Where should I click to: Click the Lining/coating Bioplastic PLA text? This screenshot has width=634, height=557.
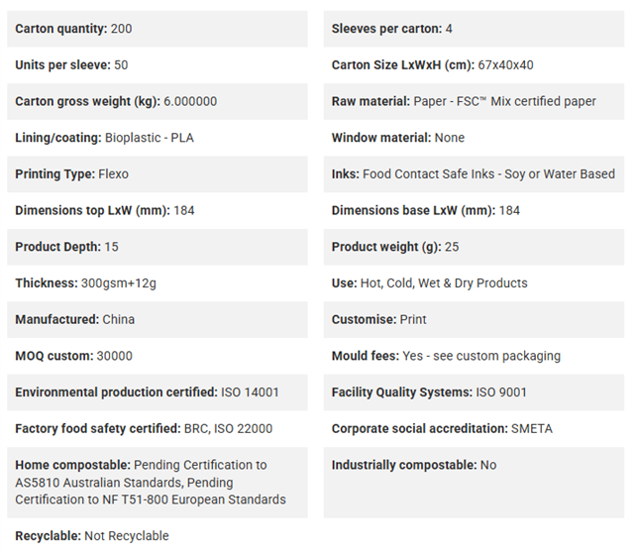click(x=104, y=138)
